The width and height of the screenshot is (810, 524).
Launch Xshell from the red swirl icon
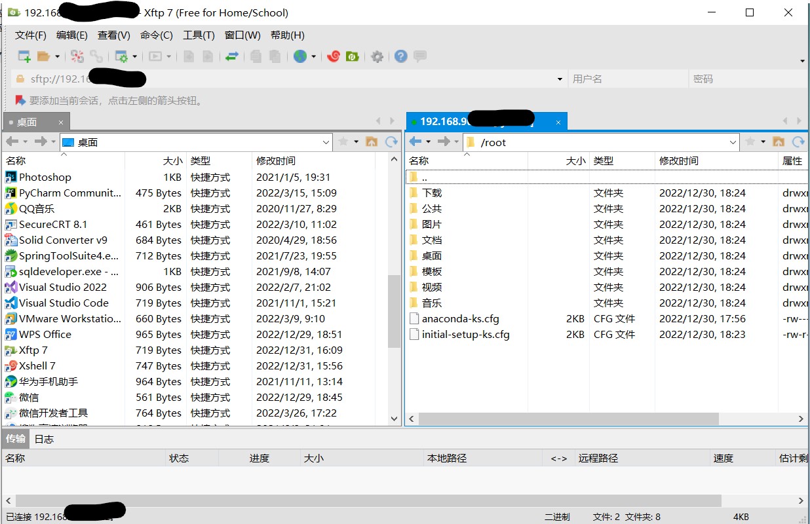[334, 56]
